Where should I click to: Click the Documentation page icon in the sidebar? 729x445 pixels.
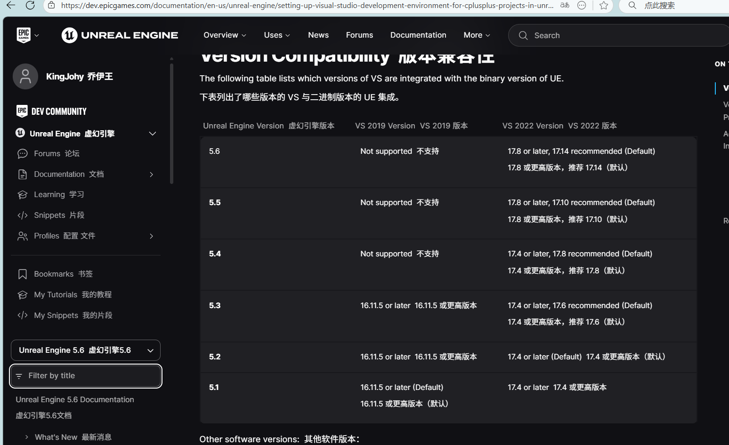point(22,175)
